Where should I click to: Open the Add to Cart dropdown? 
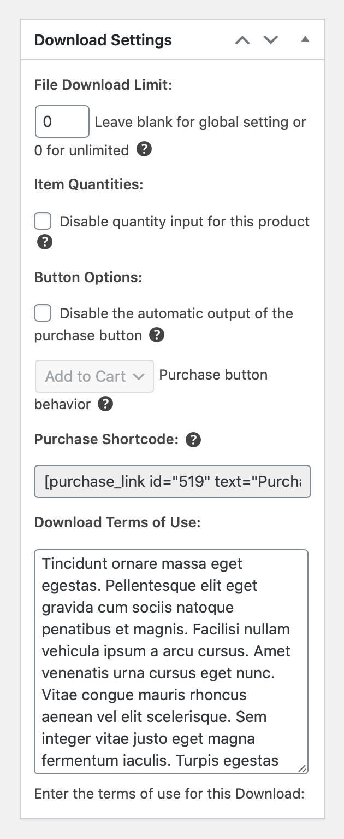click(x=94, y=376)
